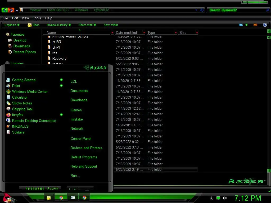Select Recent Places in Favorites
Screen dimensions: 271x203
(25, 52)
